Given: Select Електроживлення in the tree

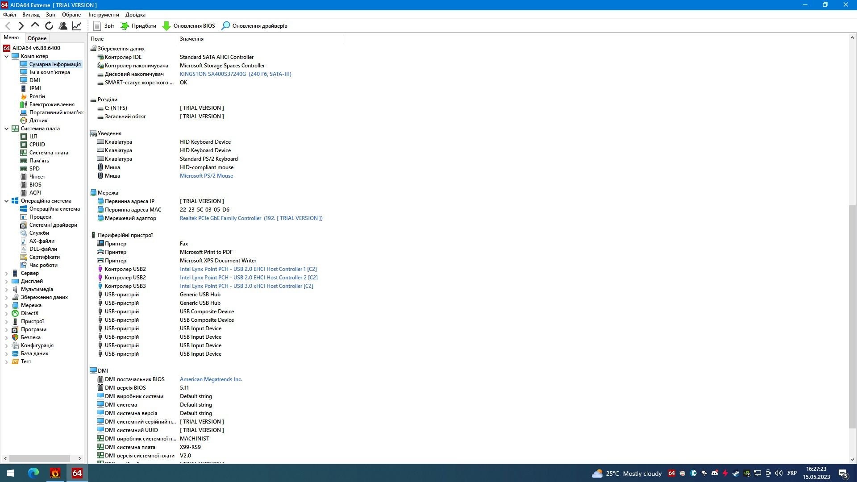Looking at the screenshot, I should point(52,104).
